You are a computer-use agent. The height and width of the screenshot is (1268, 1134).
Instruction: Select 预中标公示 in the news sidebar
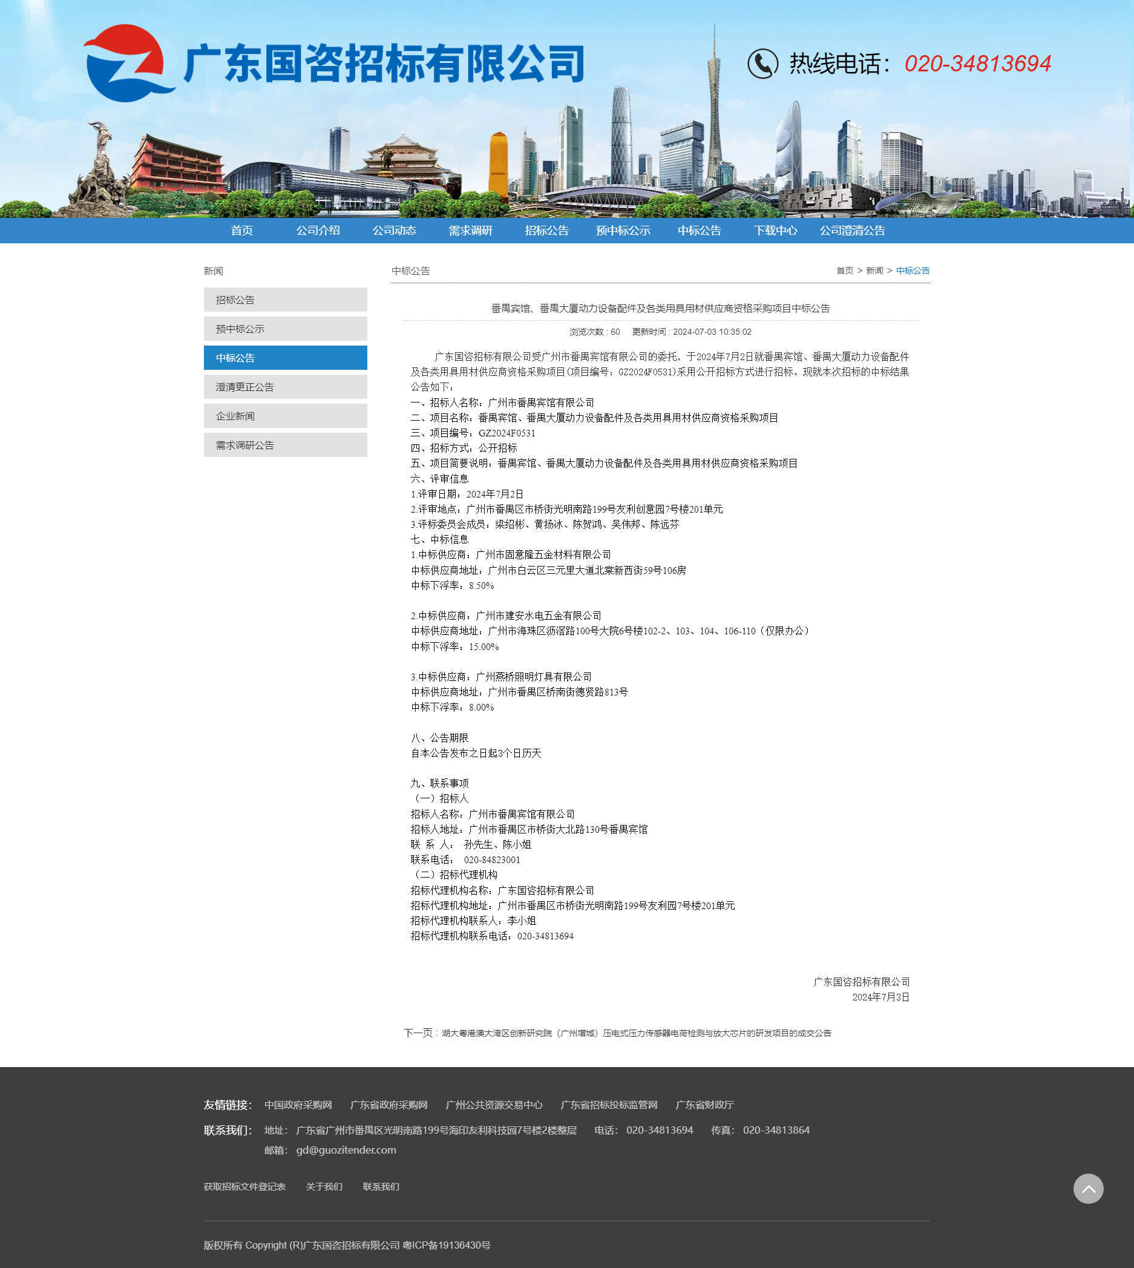click(286, 329)
